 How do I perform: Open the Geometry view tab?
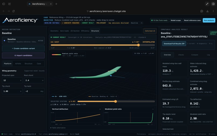tap(54, 31)
